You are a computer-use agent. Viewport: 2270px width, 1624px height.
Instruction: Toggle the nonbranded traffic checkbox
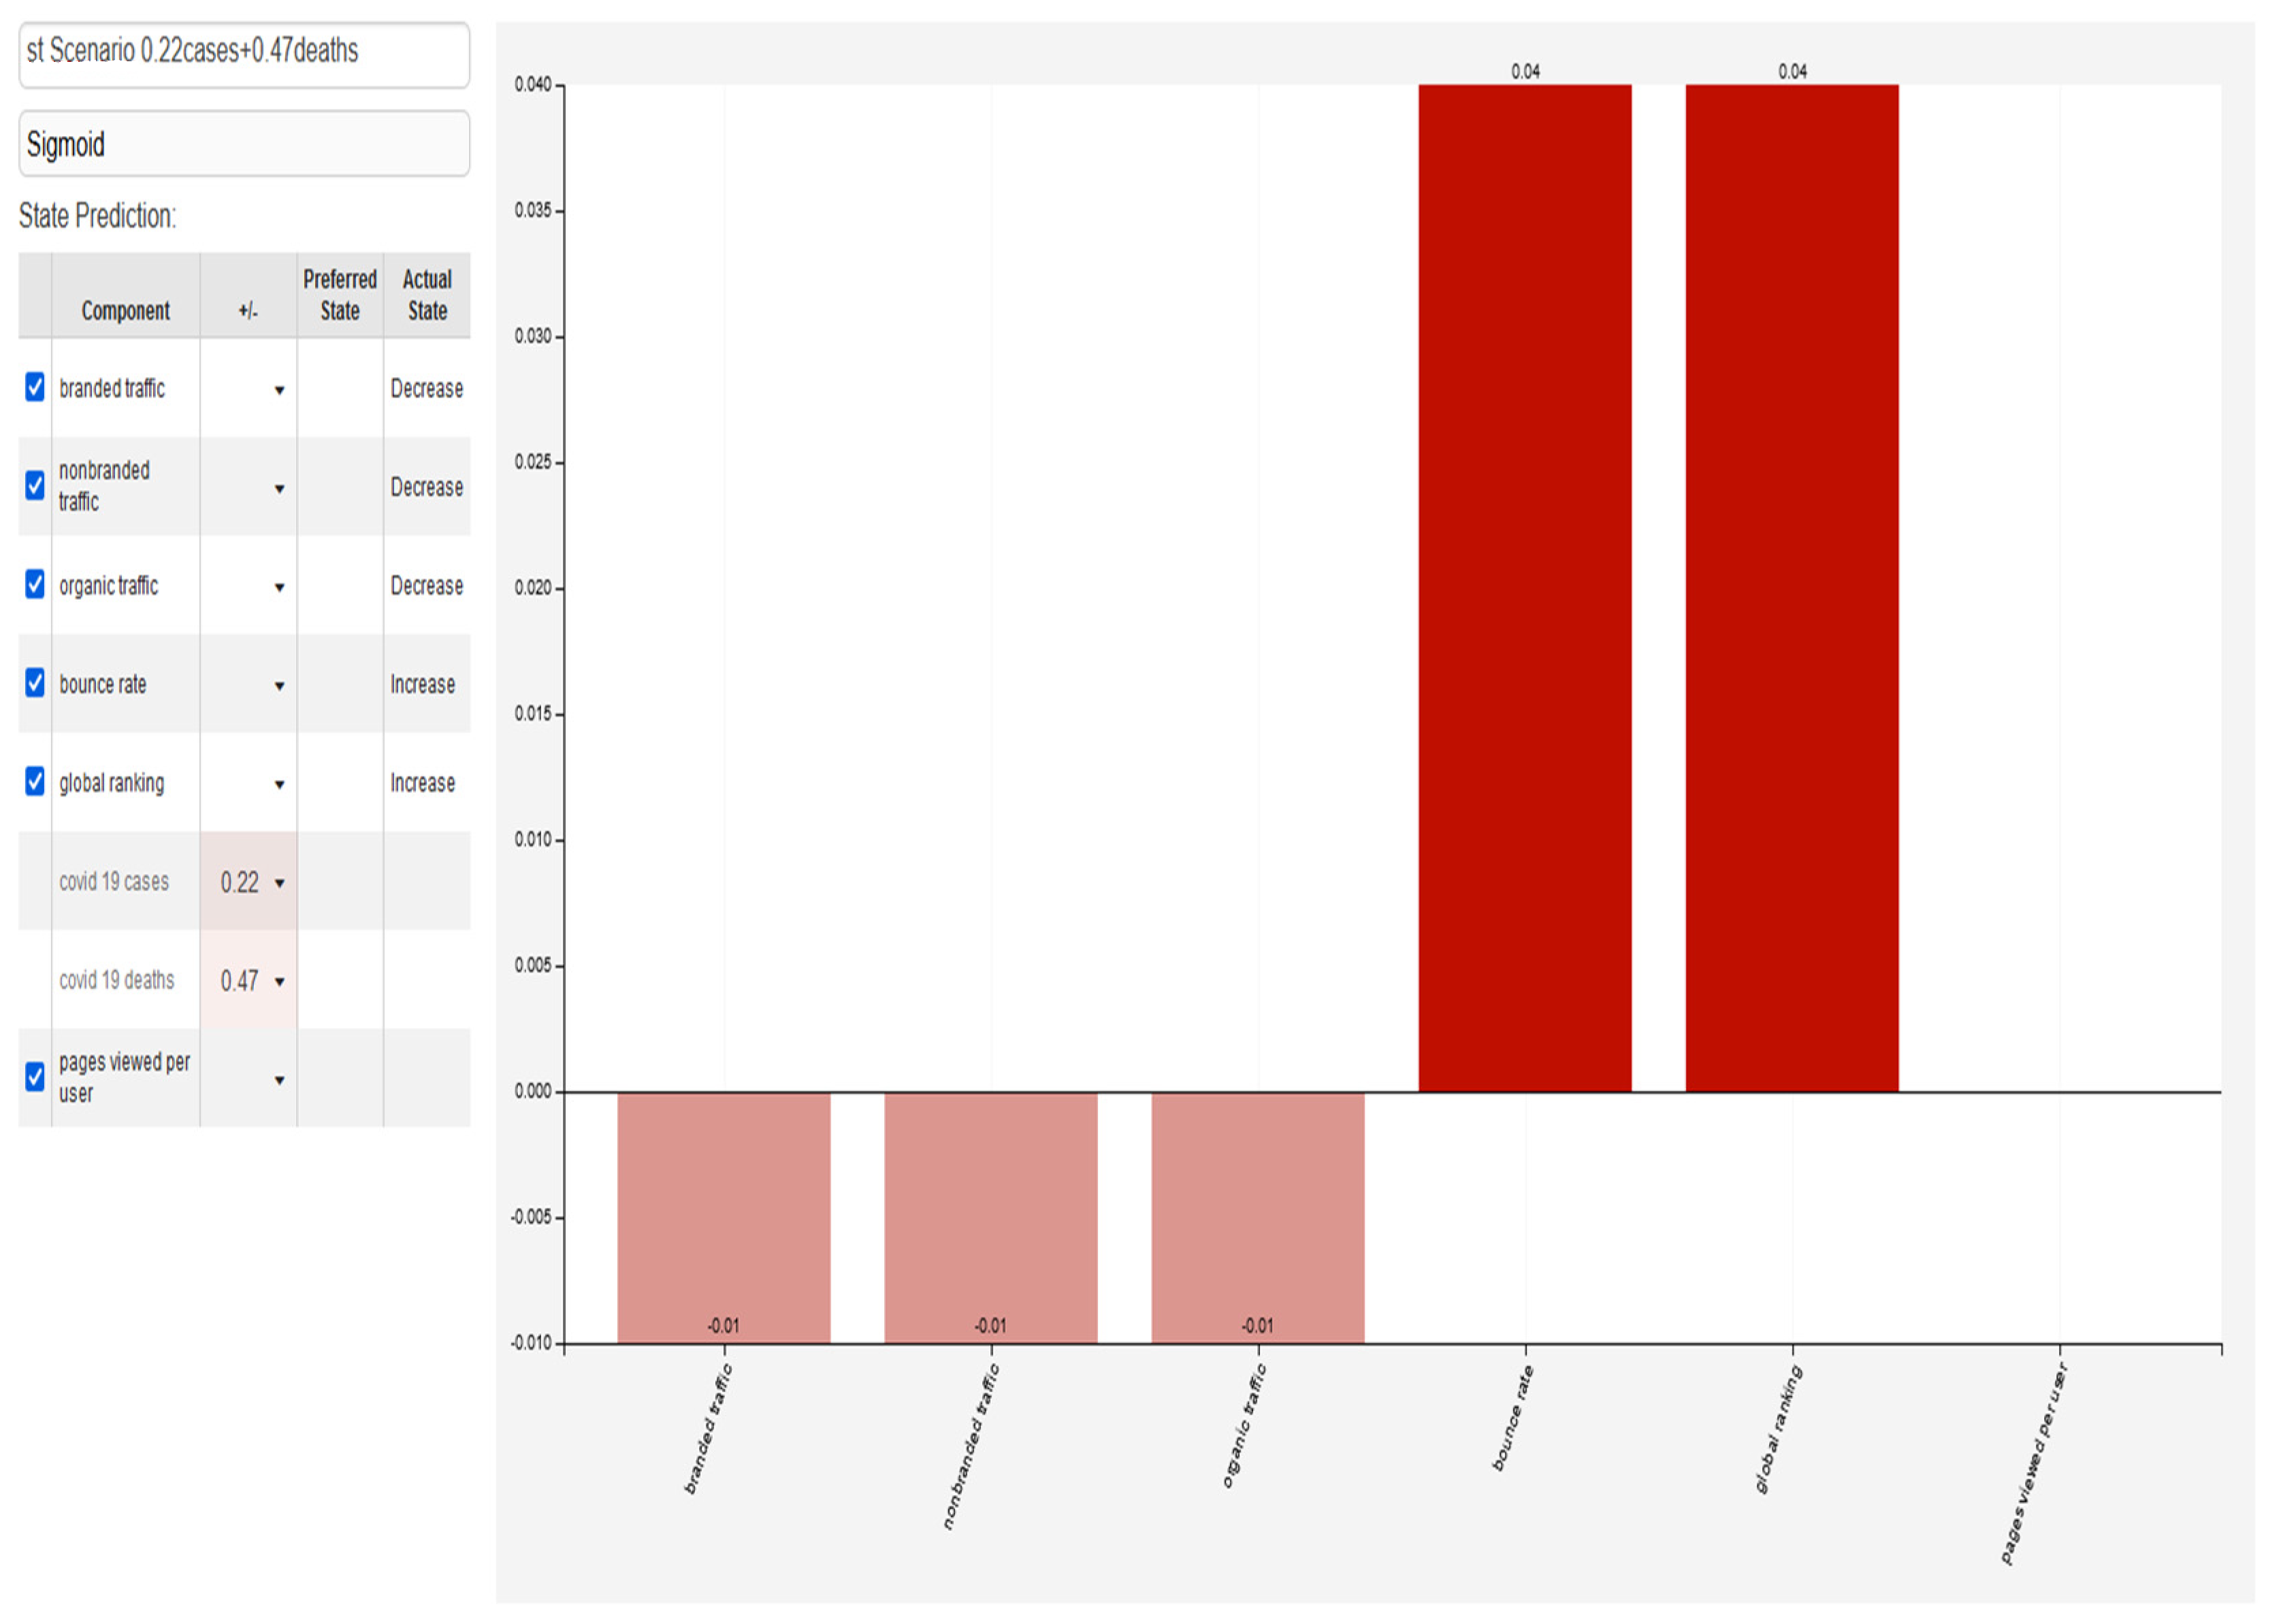coord(35,485)
